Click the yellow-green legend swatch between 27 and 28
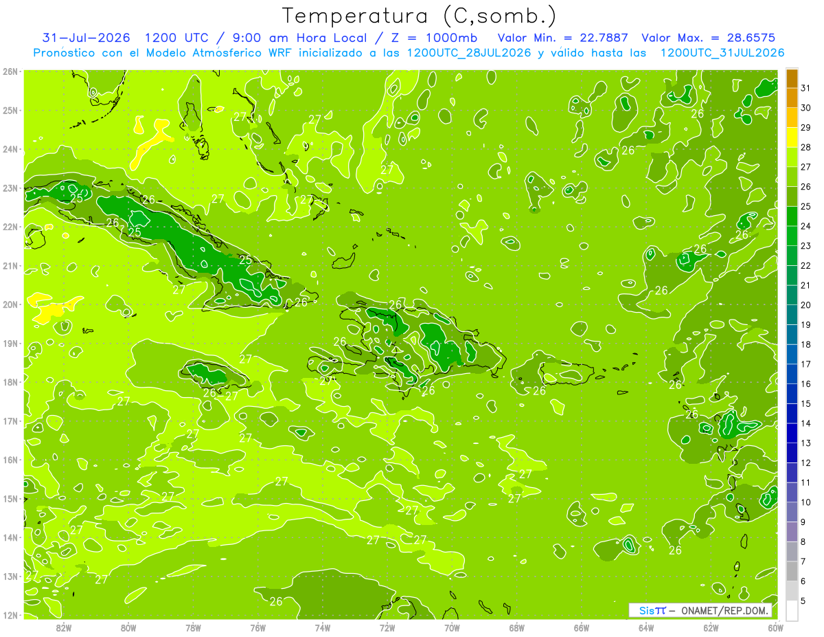This screenshot has width=824, height=637. pos(792,157)
